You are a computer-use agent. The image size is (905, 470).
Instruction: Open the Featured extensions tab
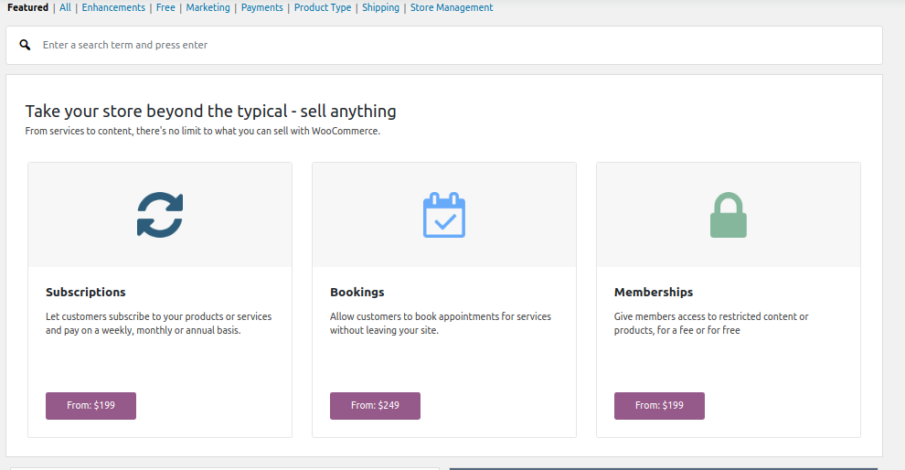click(x=27, y=7)
